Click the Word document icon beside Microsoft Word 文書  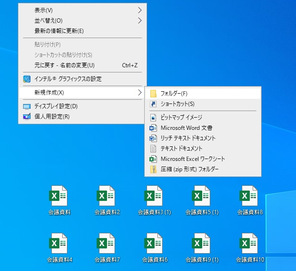click(153, 128)
